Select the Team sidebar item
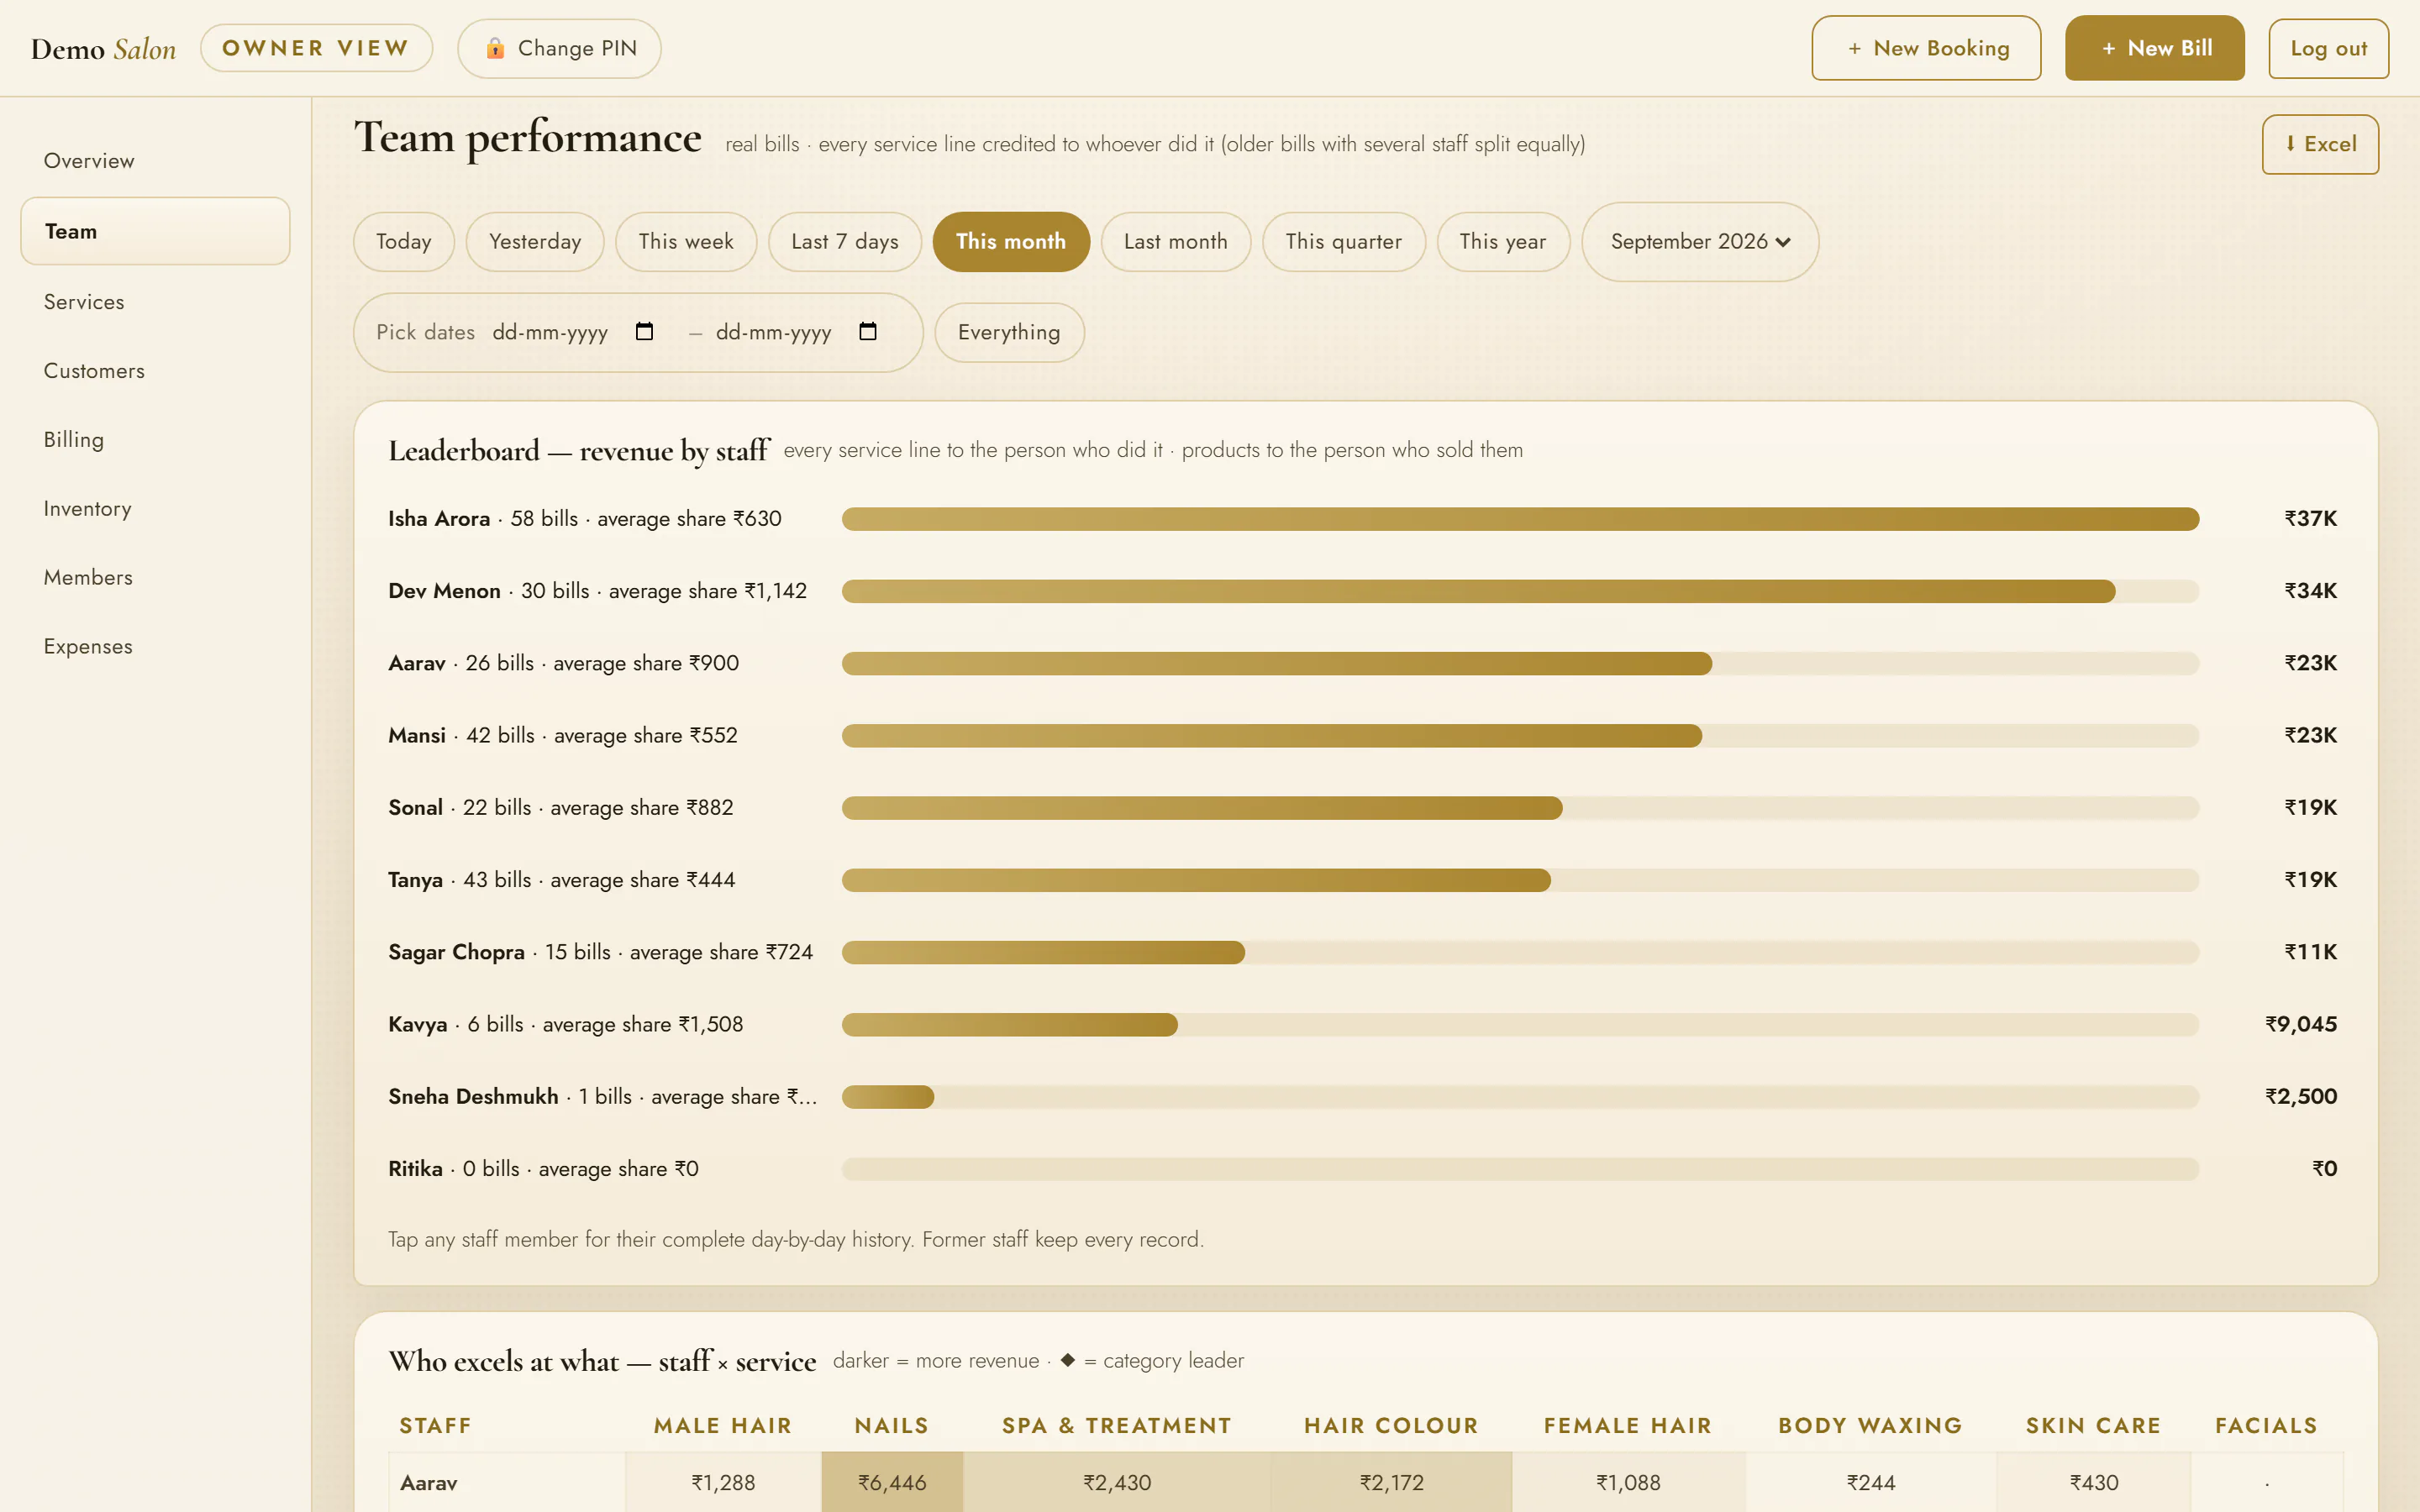The image size is (2420, 1512). [155, 231]
